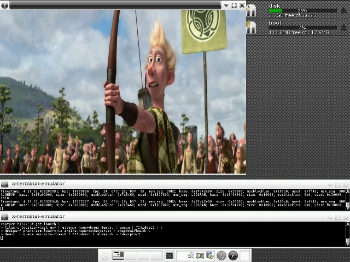Click the lower terminal scrollbar down arrow
This screenshot has width=350, height=262.
coord(348,244)
